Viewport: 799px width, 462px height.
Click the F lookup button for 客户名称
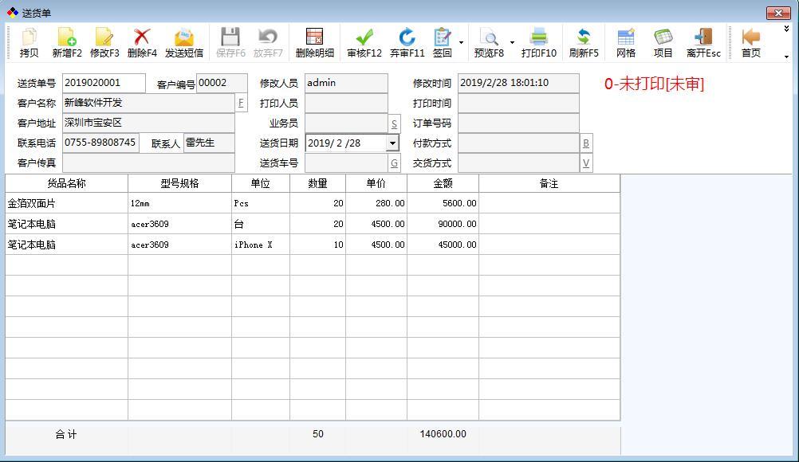(x=241, y=104)
